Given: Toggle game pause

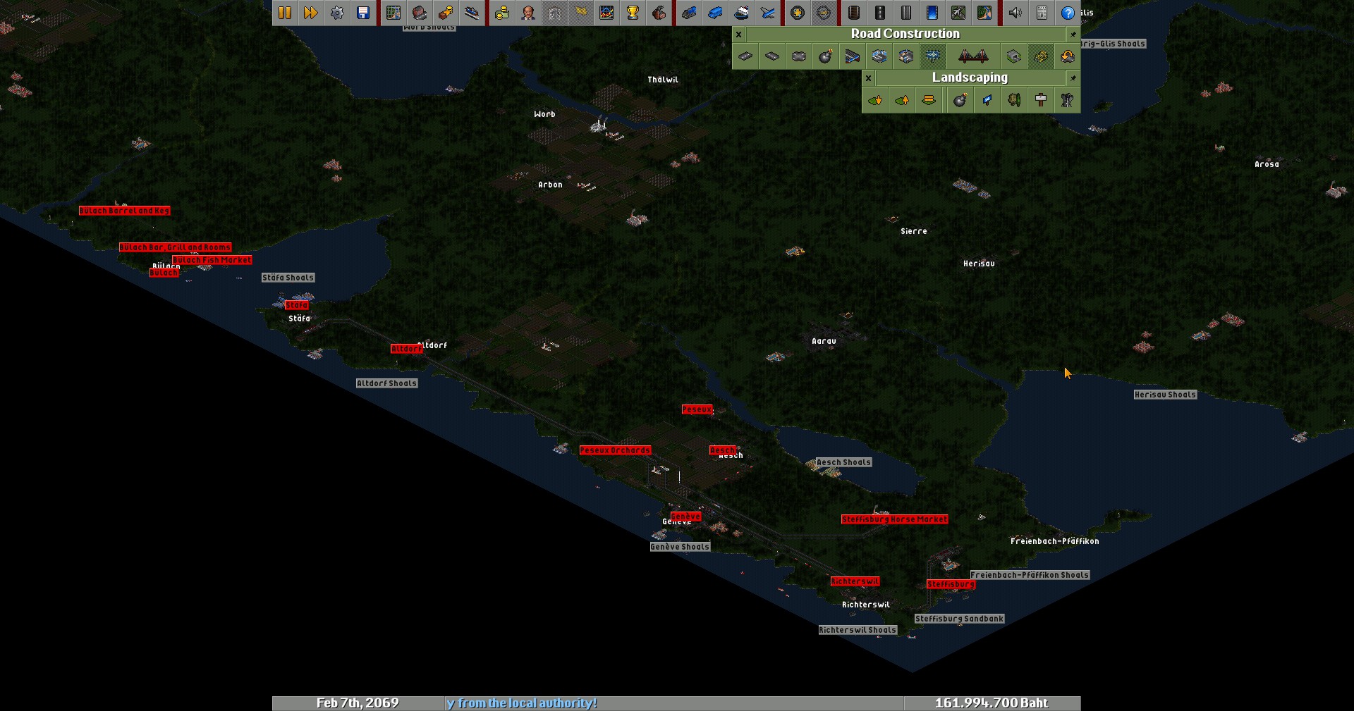Looking at the screenshot, I should pyautogui.click(x=285, y=13).
